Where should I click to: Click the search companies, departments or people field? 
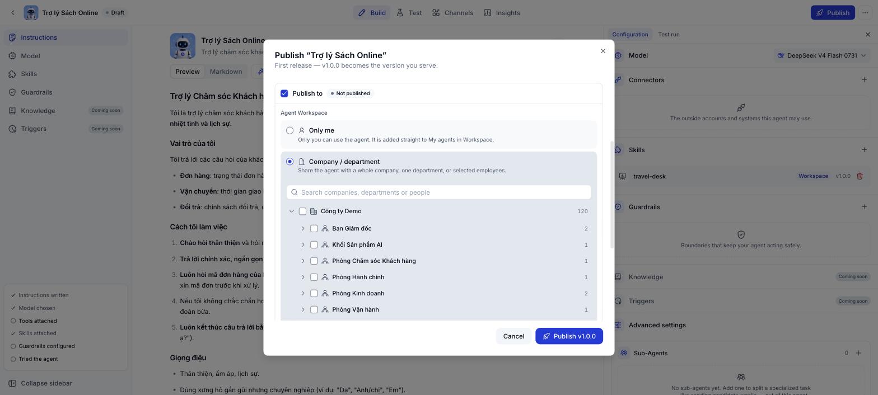438,192
